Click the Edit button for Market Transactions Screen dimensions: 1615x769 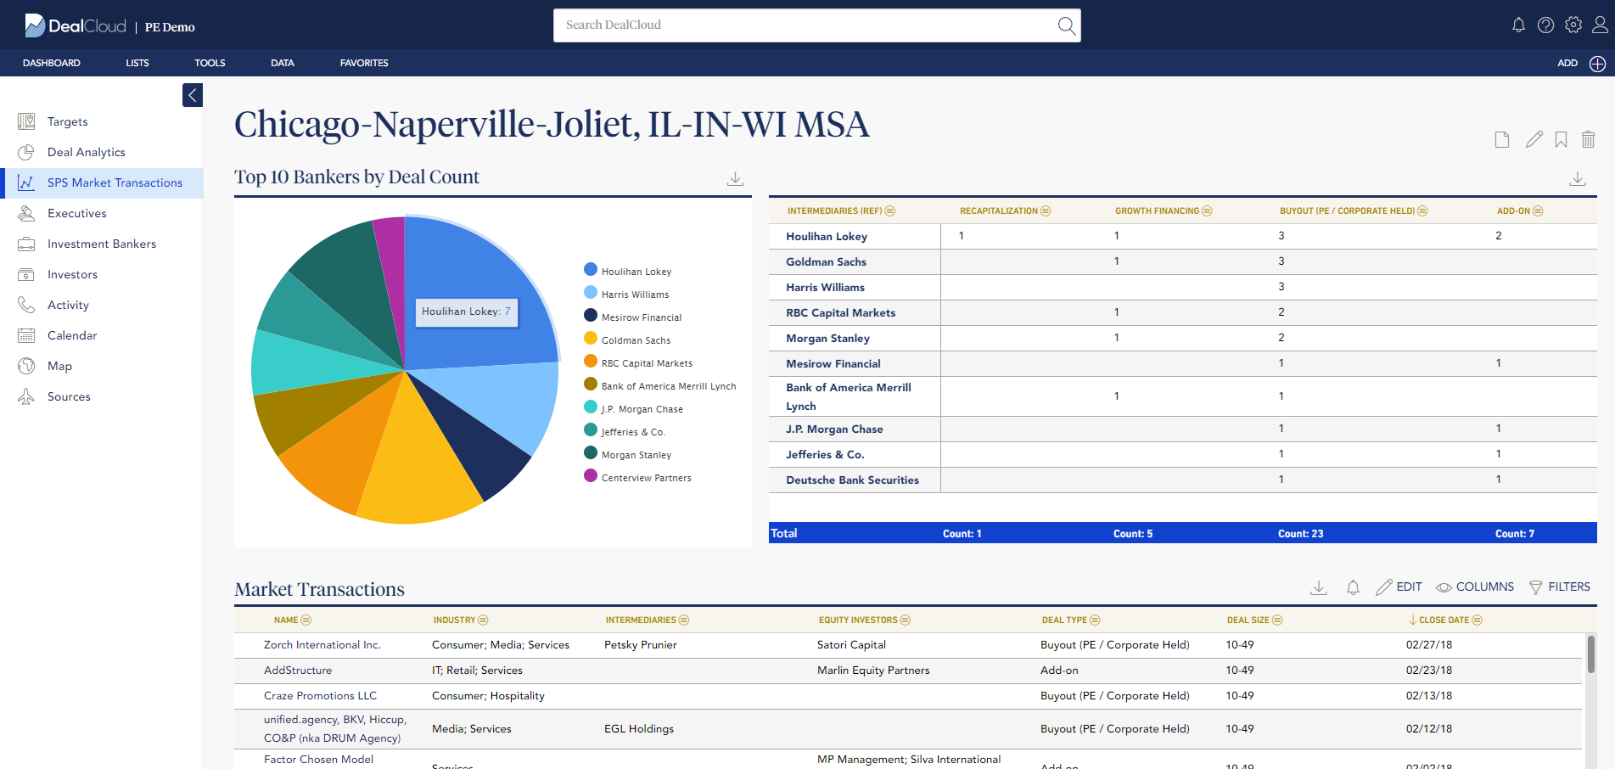(1399, 587)
